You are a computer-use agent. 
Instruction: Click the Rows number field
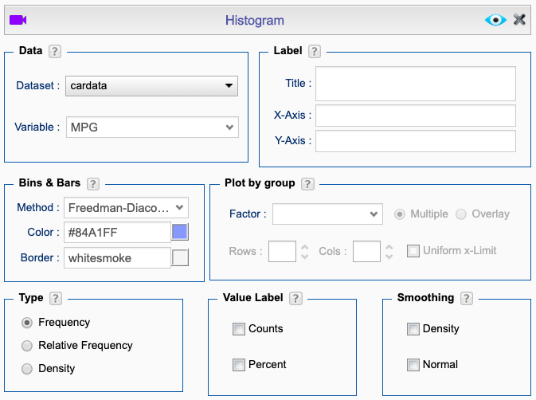[x=282, y=251]
